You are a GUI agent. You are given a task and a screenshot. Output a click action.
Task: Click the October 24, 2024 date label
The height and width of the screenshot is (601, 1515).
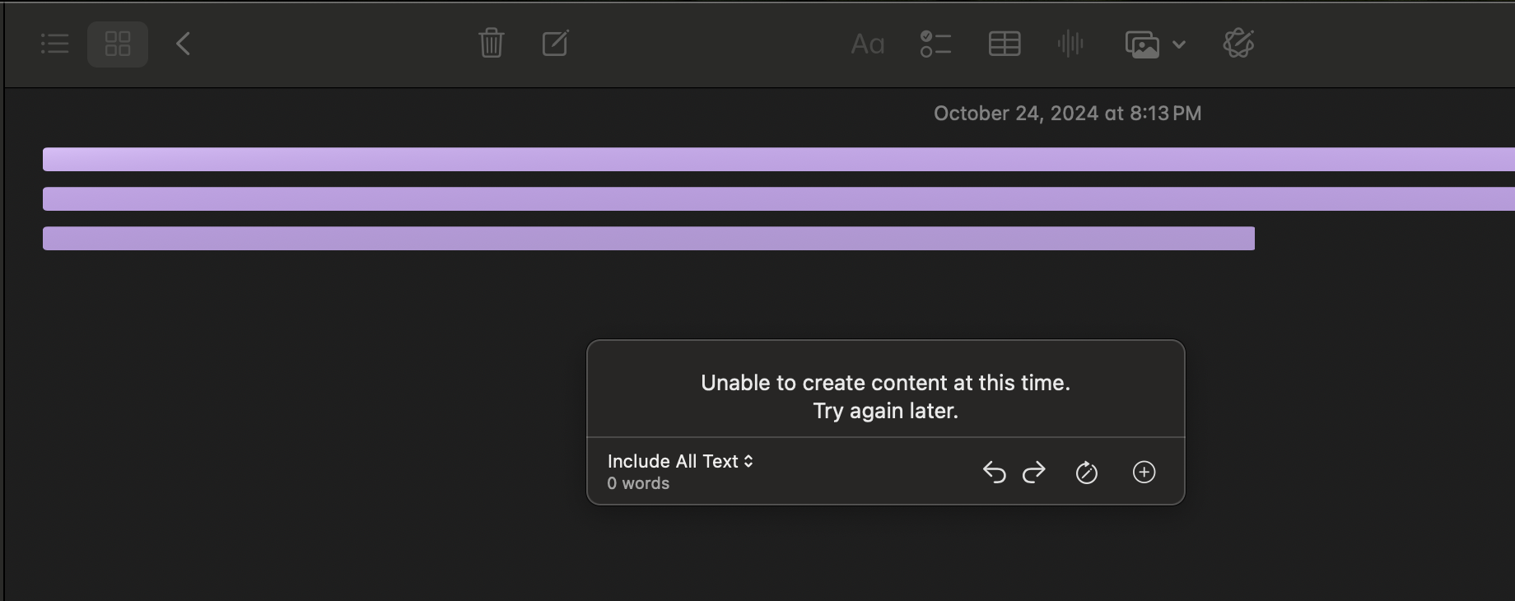1068,114
